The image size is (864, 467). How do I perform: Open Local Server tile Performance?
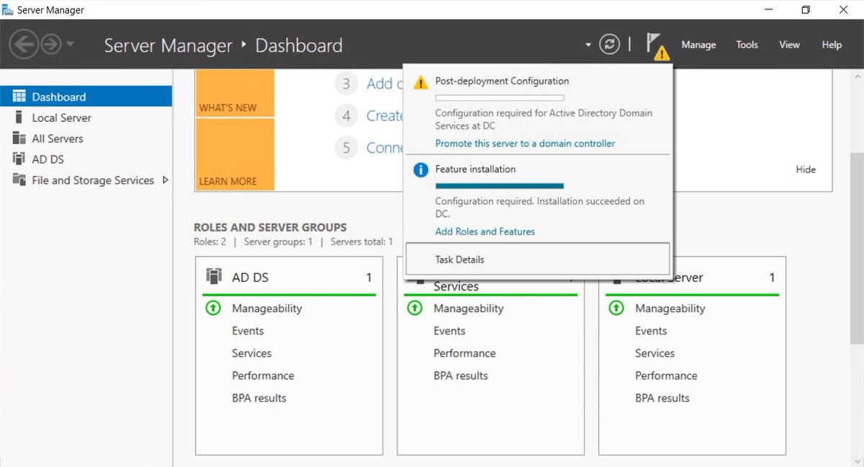[666, 375]
